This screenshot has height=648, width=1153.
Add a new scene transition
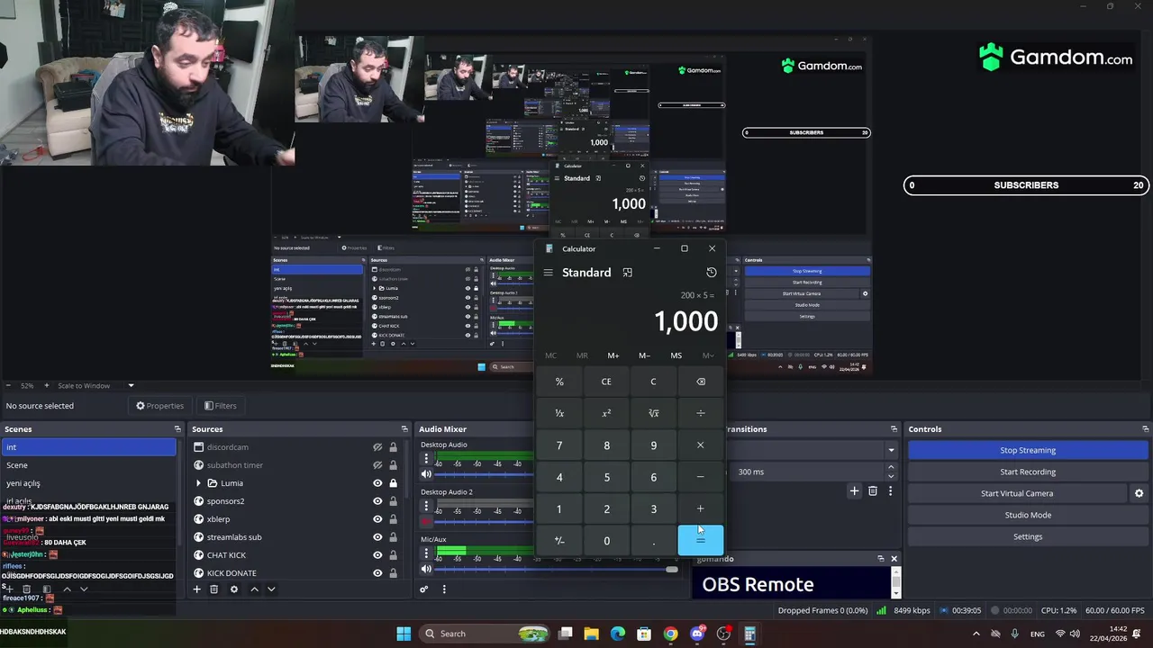(x=854, y=490)
